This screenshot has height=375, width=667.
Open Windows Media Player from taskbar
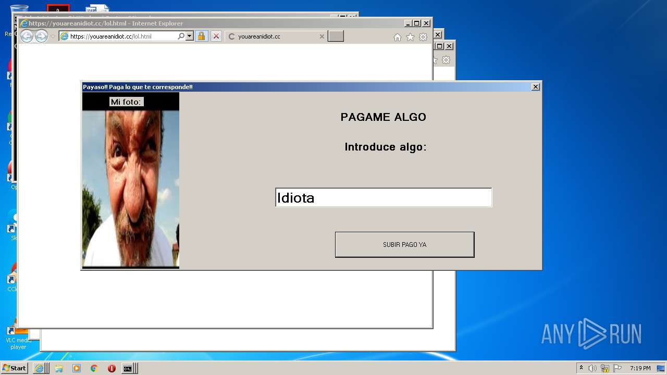click(77, 368)
